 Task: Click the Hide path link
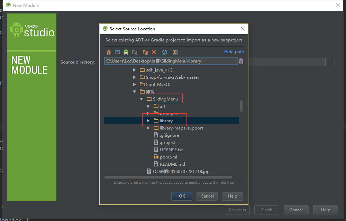[234, 52]
